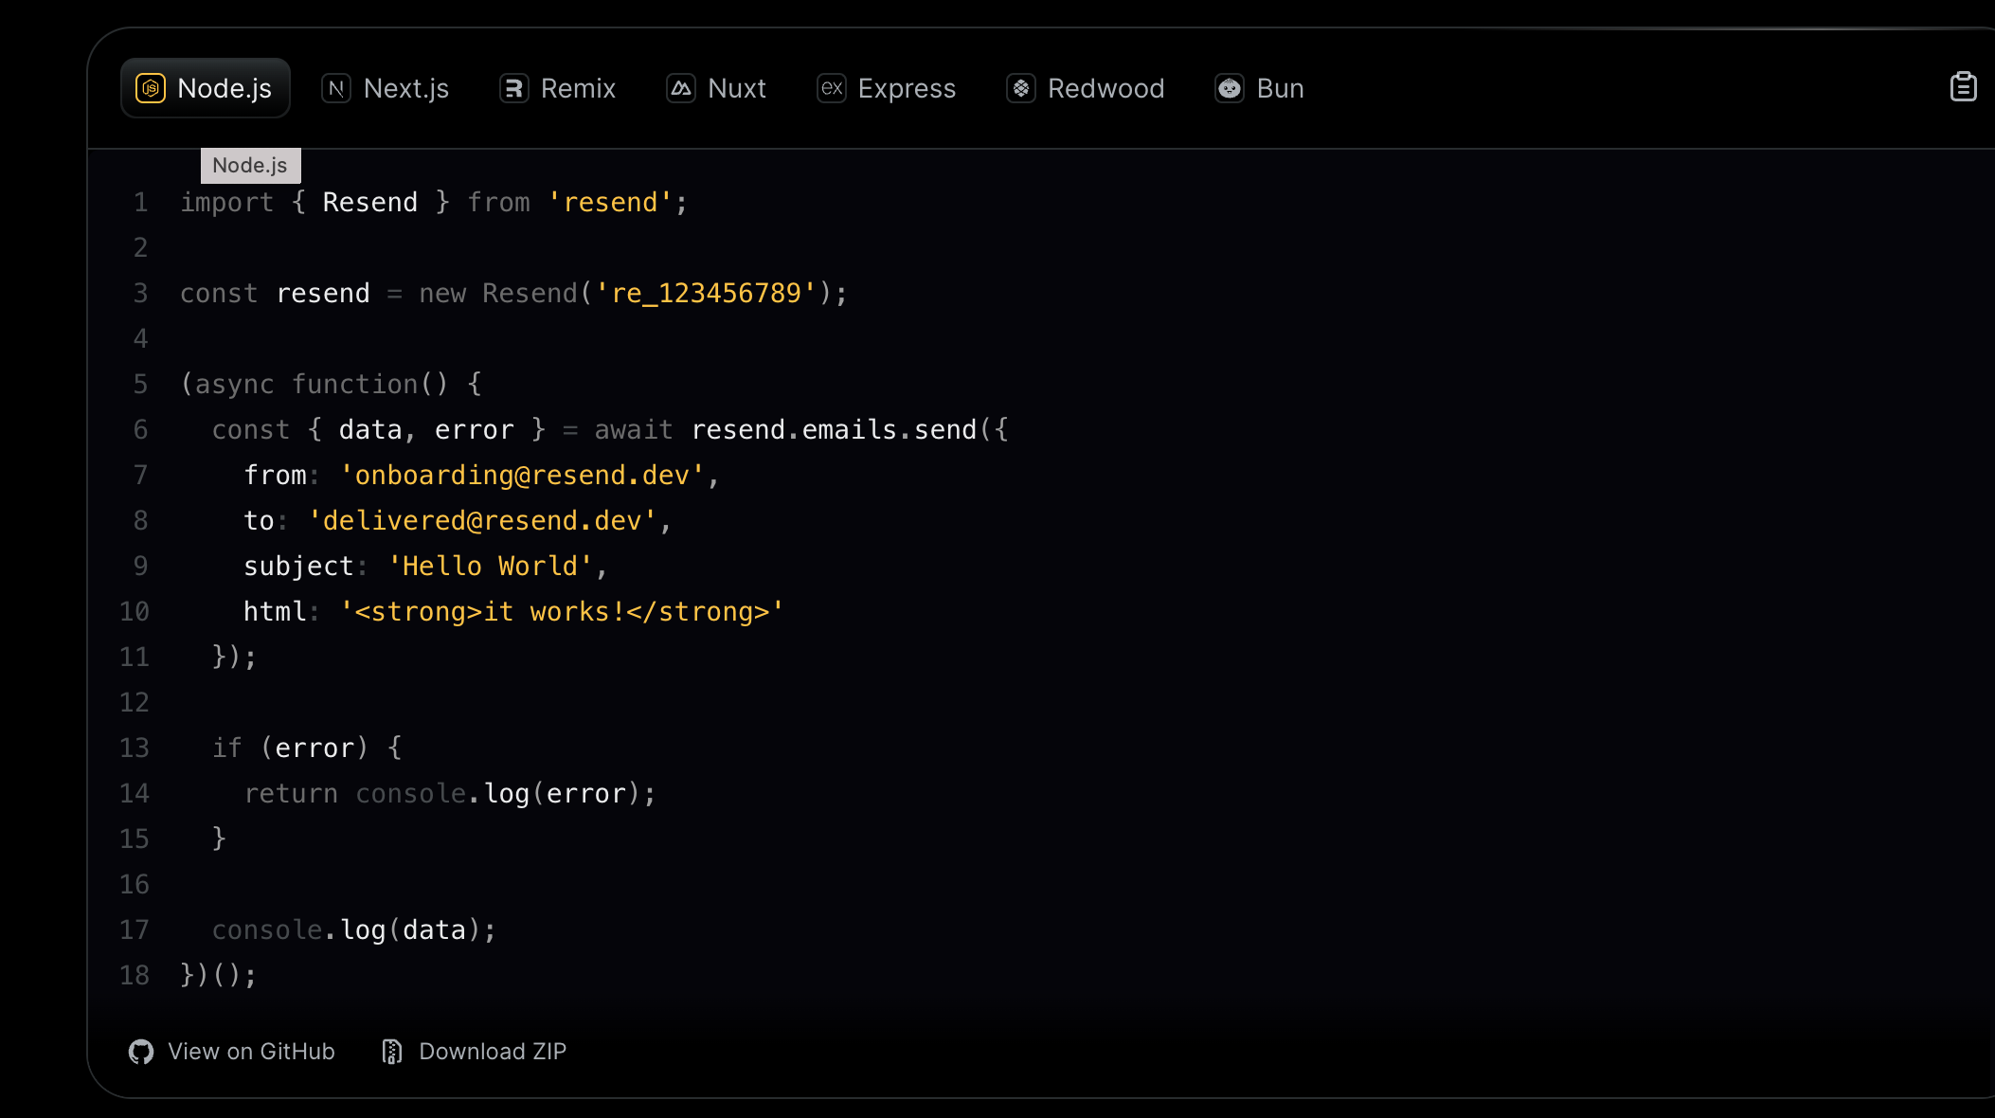
Task: Open the Express tab
Action: coord(907,88)
